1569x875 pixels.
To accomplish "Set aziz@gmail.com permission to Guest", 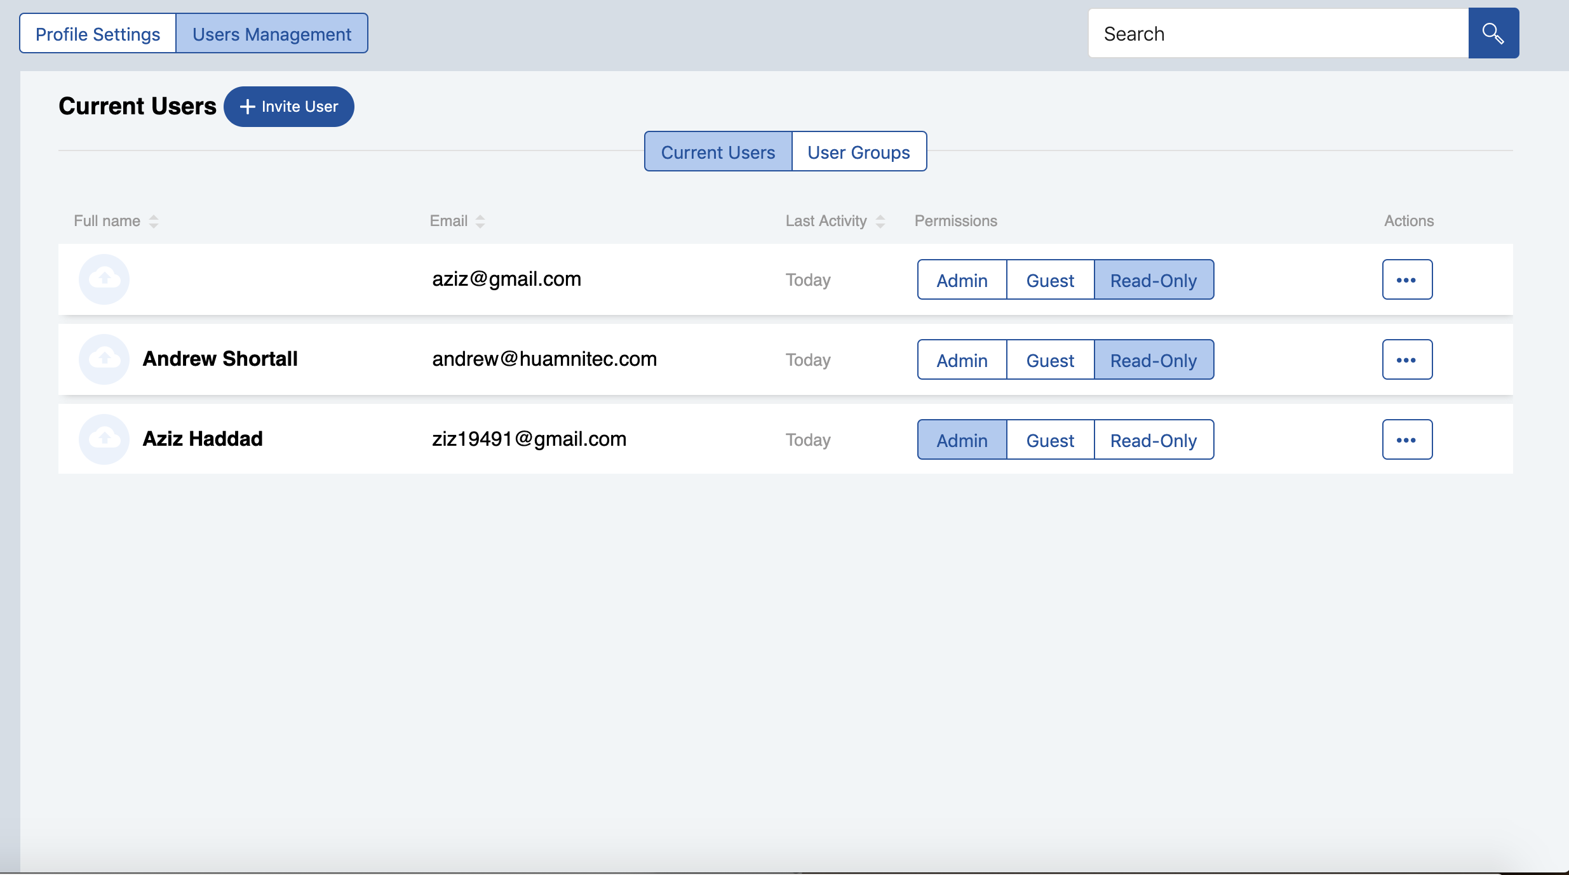I will 1050,280.
